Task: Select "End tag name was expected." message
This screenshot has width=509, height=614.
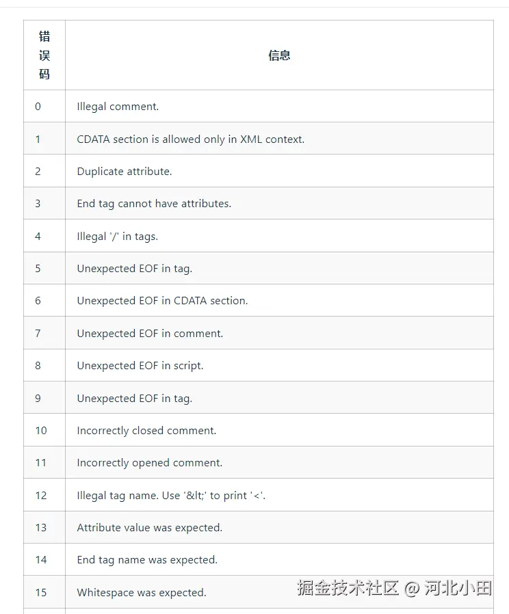Action: point(147,560)
